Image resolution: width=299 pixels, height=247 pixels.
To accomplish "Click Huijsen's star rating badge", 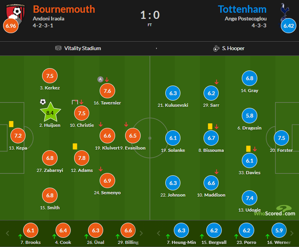I will pos(50,113).
